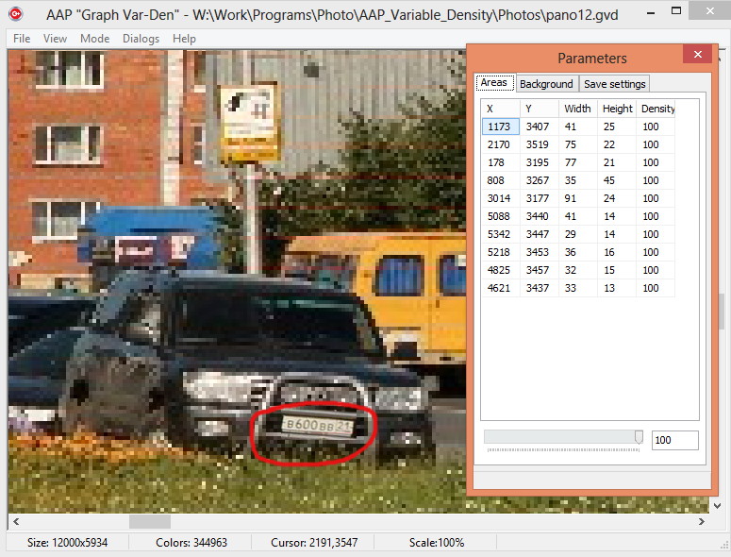Viewport: 731px width, 557px height.
Task: Click the Y column header
Action: (540, 109)
